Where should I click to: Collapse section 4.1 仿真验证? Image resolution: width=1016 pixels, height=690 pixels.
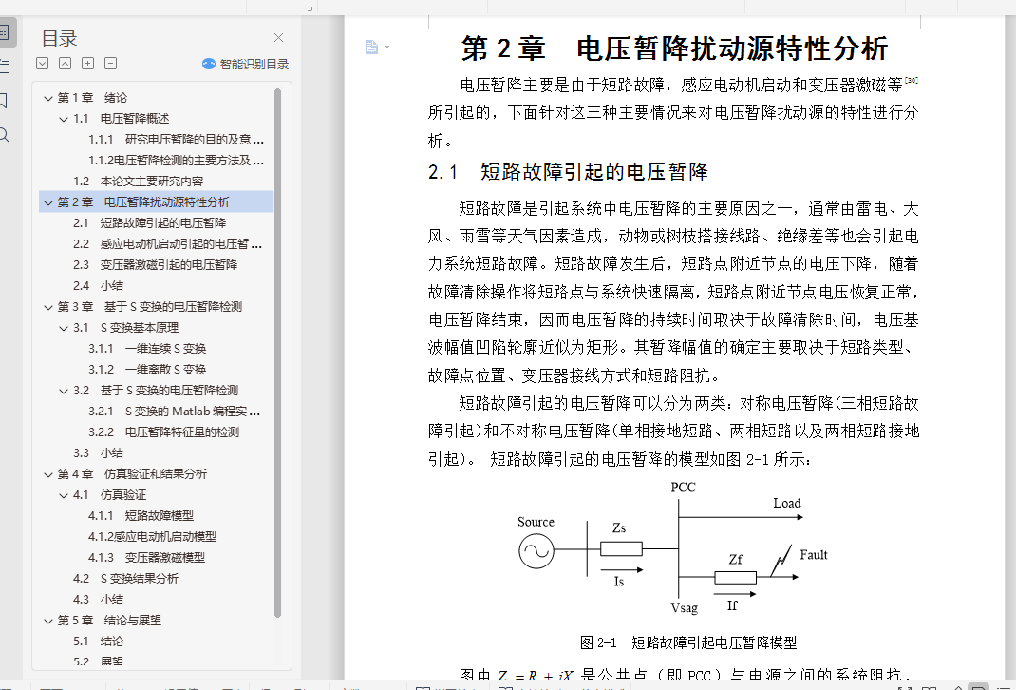click(x=64, y=495)
